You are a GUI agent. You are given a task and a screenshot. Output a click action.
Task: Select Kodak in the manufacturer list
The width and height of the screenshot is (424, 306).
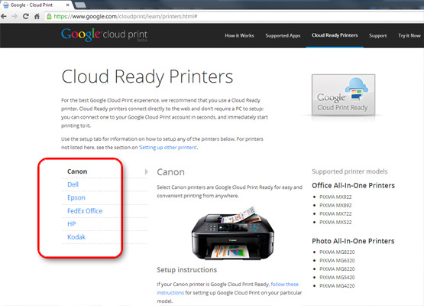click(x=76, y=237)
